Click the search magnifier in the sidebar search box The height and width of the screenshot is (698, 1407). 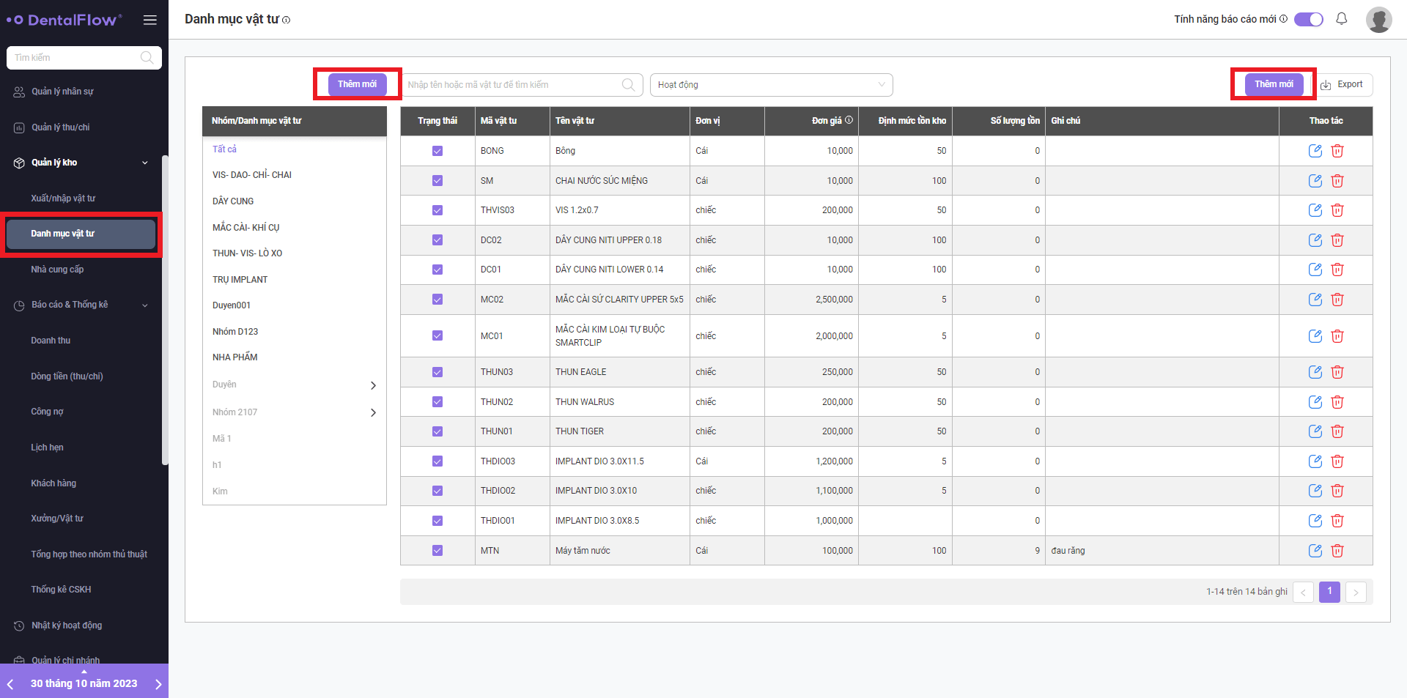click(x=147, y=57)
